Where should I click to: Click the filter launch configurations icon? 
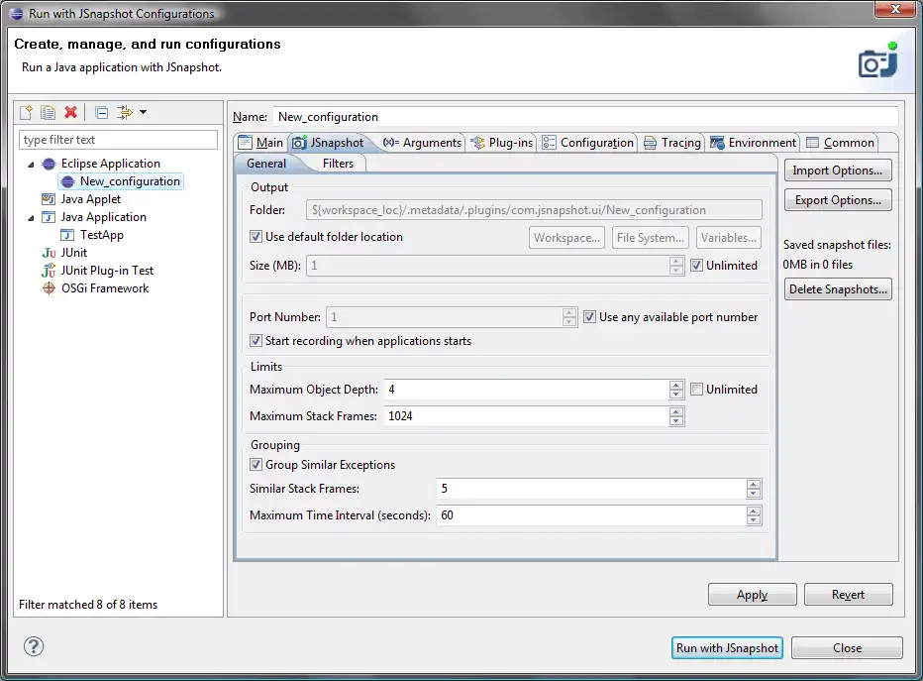pyautogui.click(x=124, y=112)
